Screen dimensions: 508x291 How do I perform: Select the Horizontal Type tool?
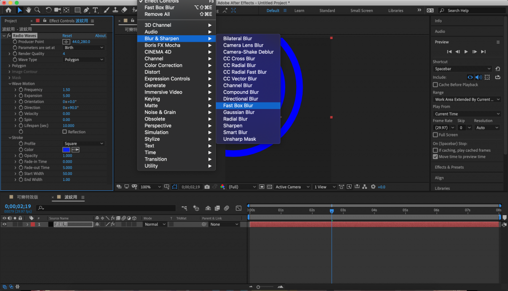coord(95,10)
